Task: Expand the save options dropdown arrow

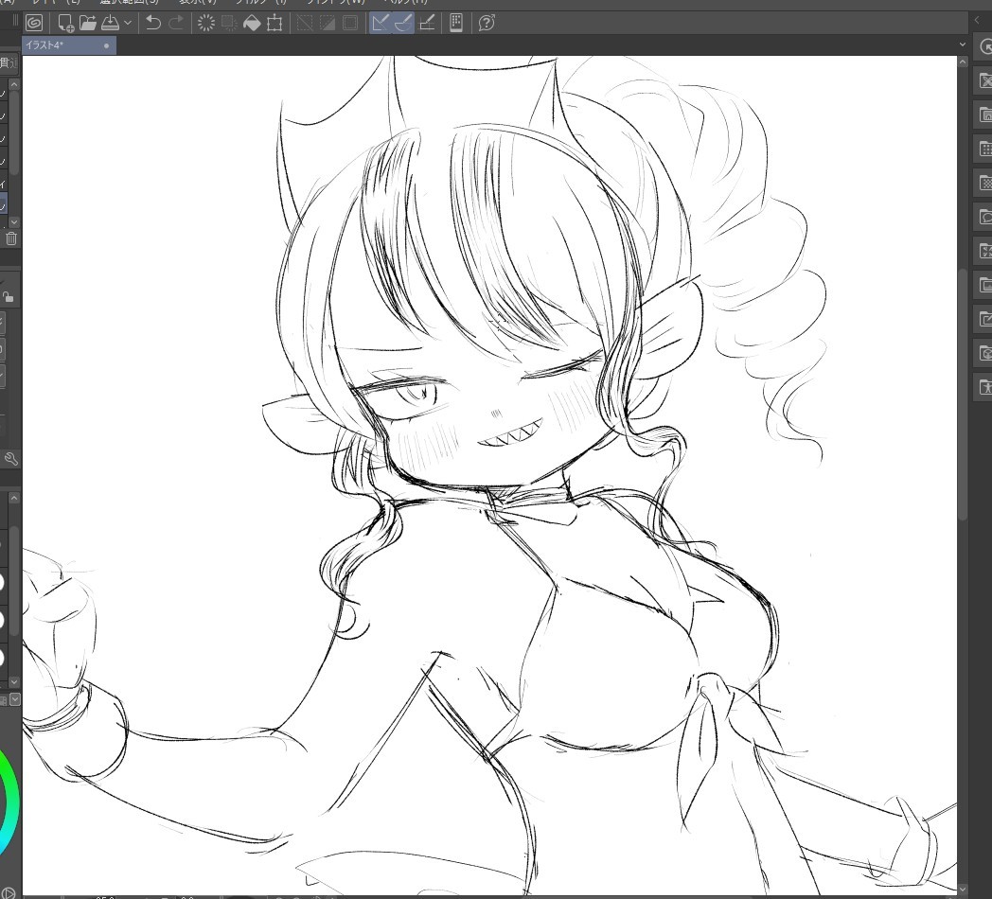Action: click(128, 24)
